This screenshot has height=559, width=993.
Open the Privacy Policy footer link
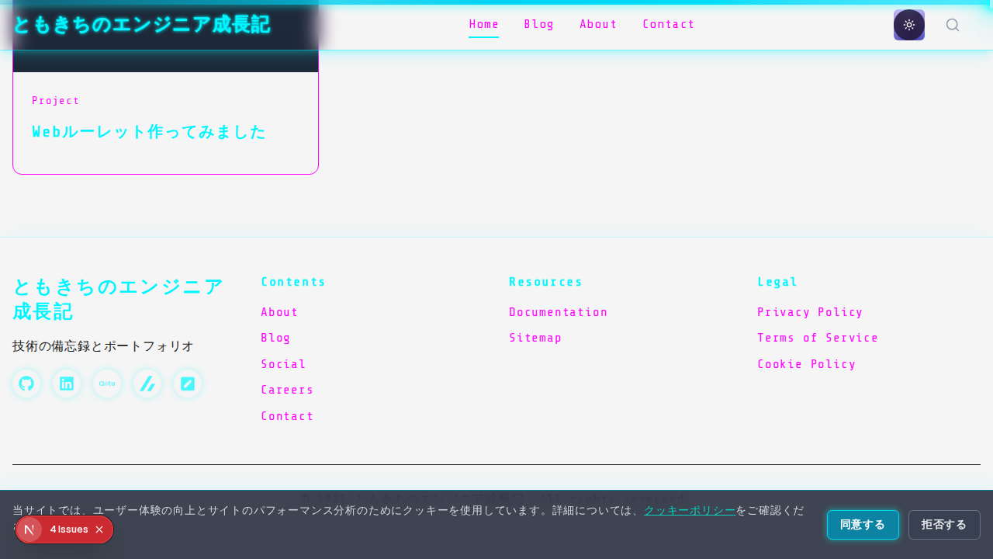810,311
